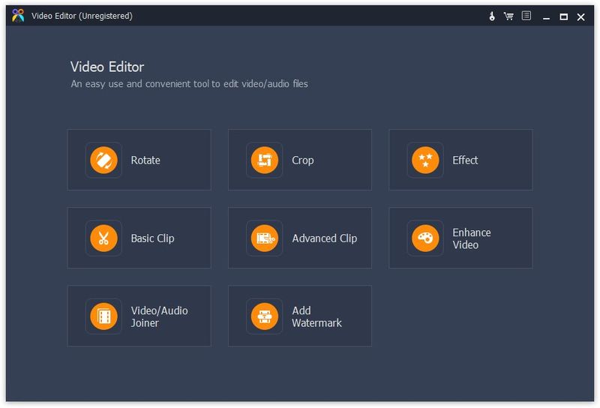Click the Add Watermark stamp icon

tap(265, 316)
